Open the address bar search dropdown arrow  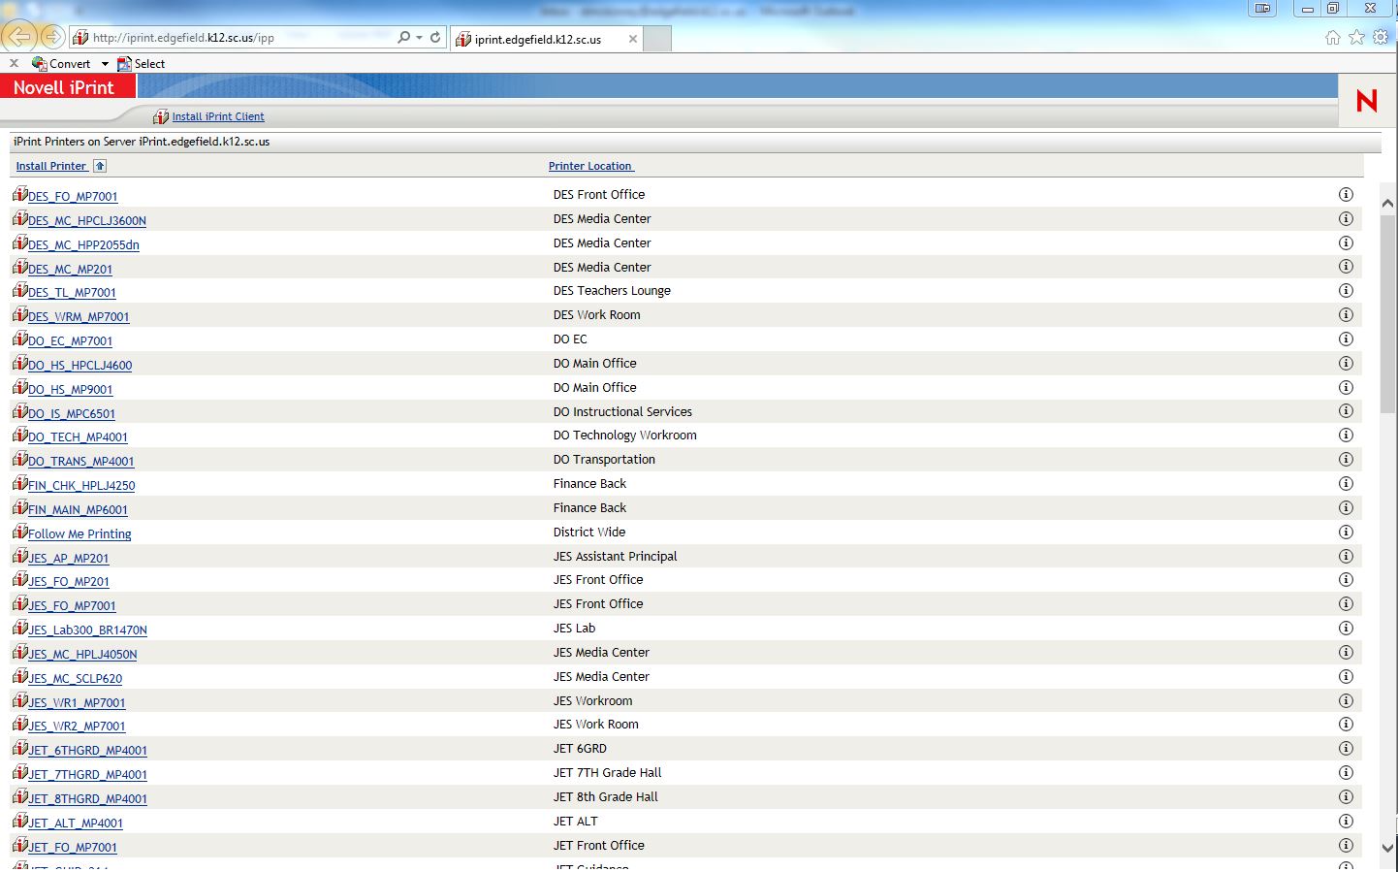419,38
